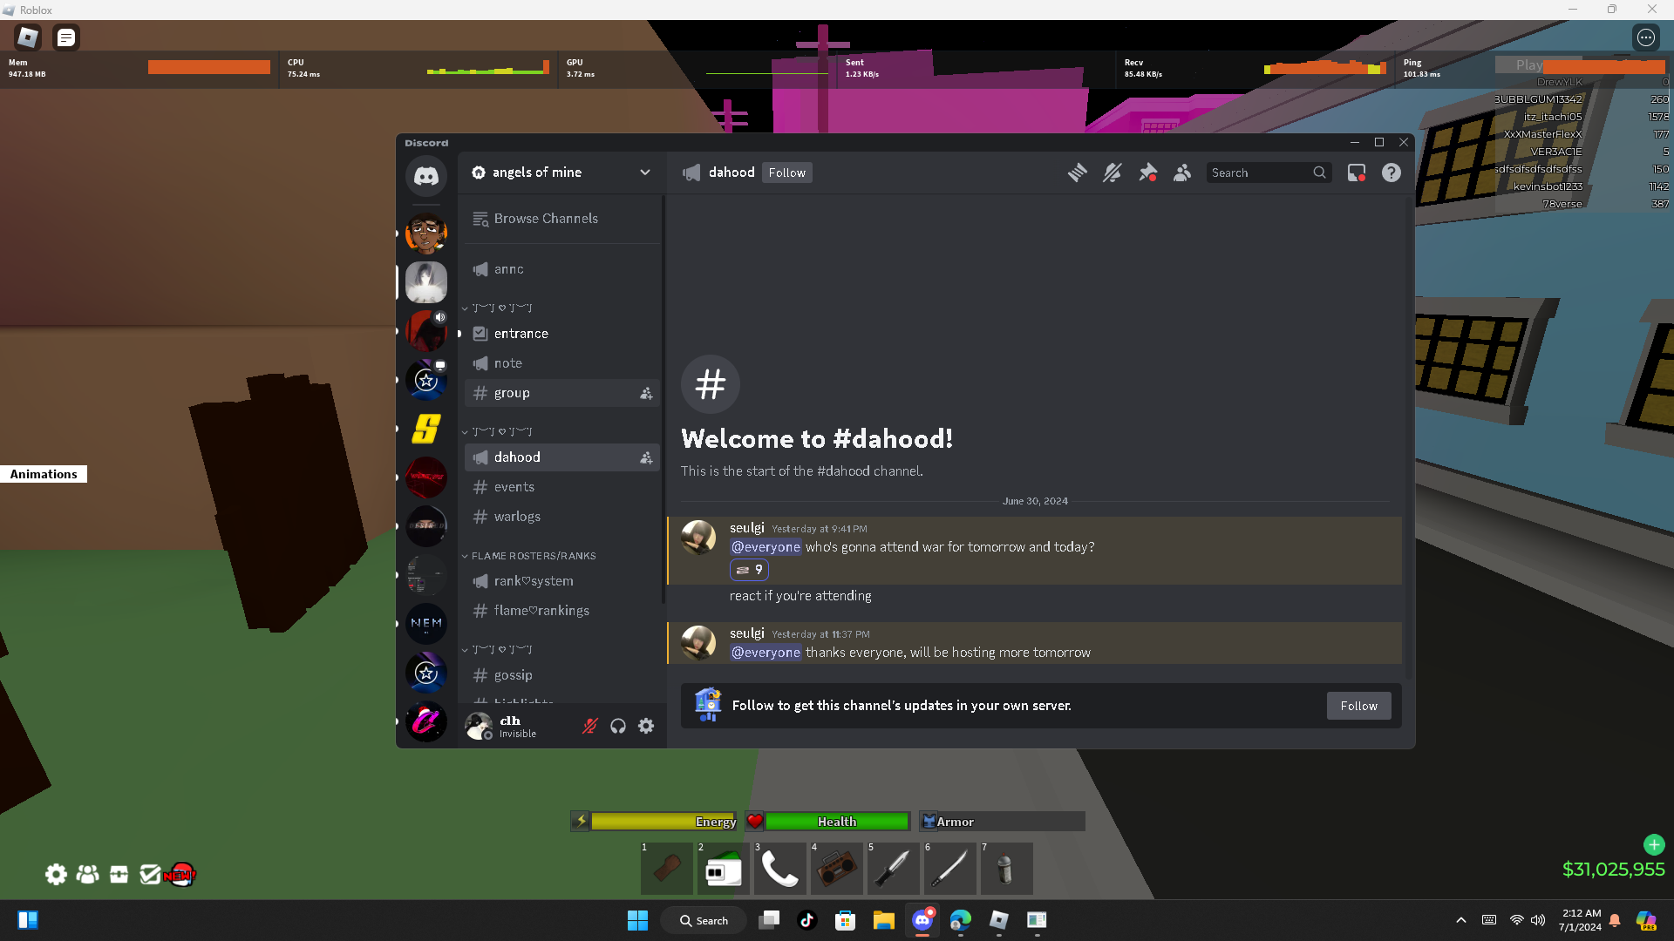Click the green plus cash button
Image resolution: width=1674 pixels, height=941 pixels.
coord(1654,844)
